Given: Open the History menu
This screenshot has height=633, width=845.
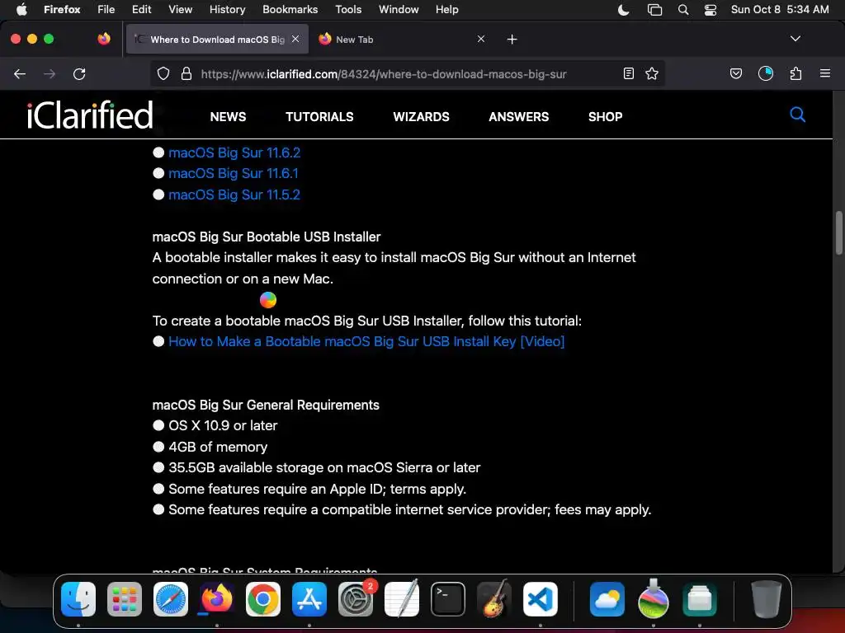Looking at the screenshot, I should (x=227, y=9).
